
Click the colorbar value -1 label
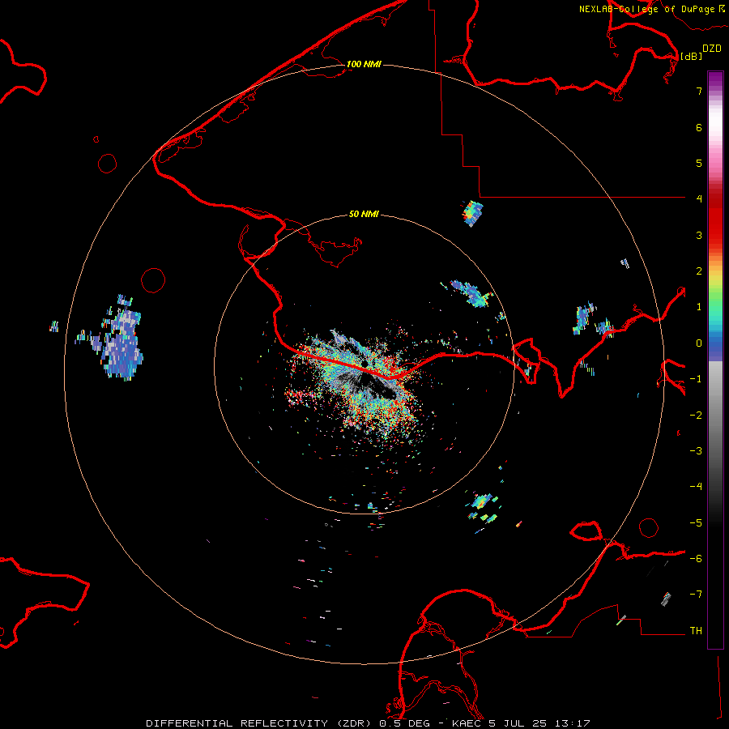coord(696,379)
